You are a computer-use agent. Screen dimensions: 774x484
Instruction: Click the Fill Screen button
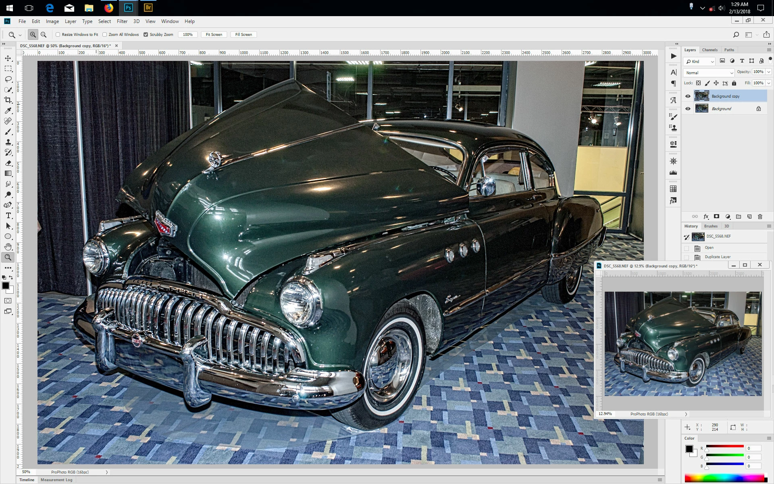[243, 35]
